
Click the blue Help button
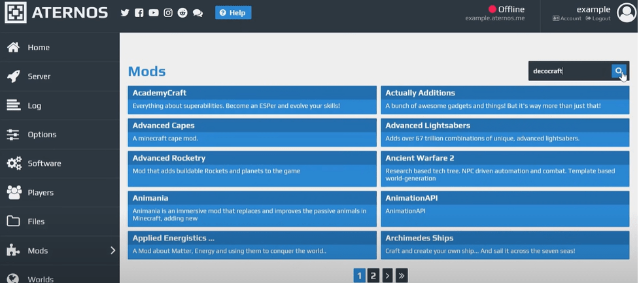[x=233, y=12]
